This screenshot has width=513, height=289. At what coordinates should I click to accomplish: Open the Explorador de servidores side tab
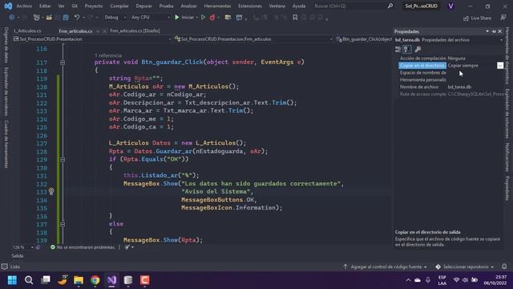[6, 92]
